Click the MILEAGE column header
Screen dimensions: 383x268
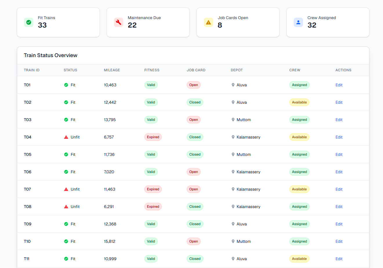tap(112, 70)
